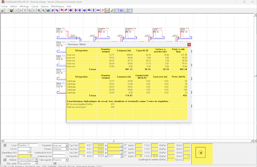Click the numbered 4 radiator preview box
This screenshot has width=257, height=167.
coord(201,153)
